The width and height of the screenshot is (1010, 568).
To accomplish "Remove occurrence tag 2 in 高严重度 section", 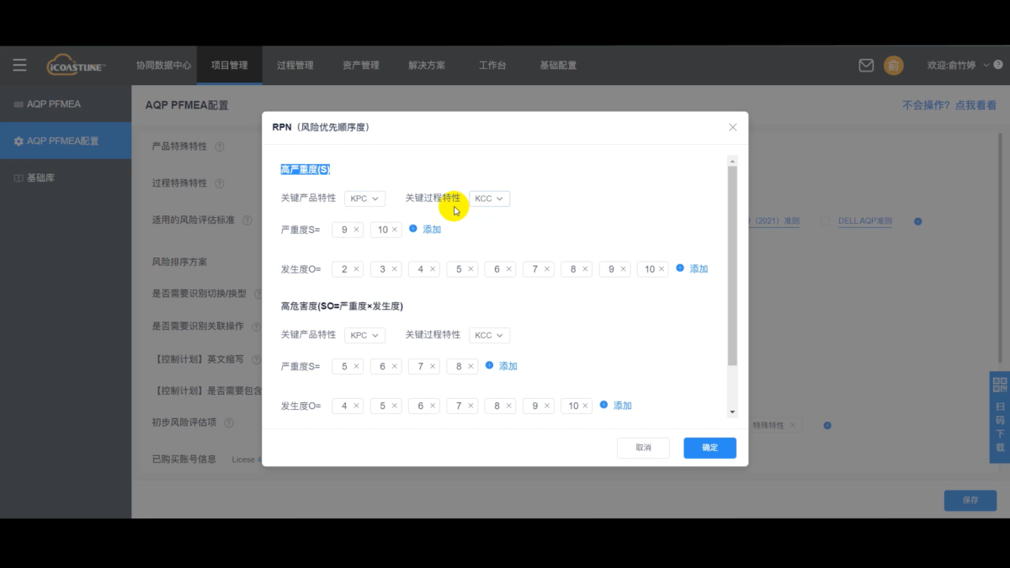I will (x=356, y=269).
